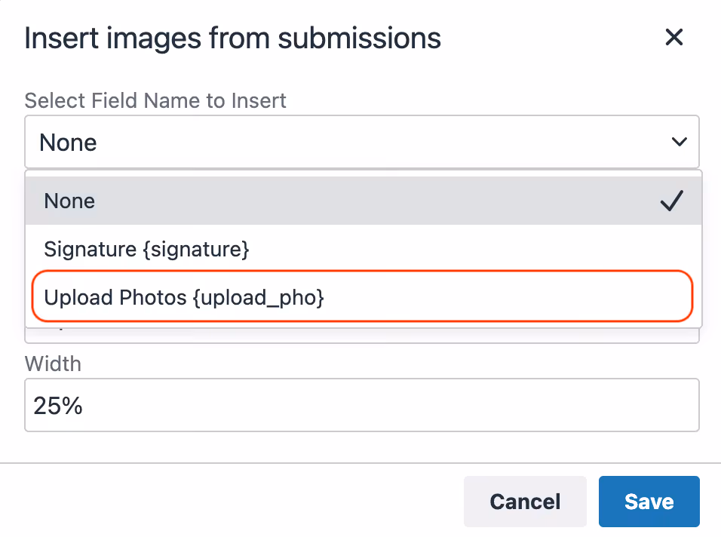721x537 pixels.
Task: Select the currently chosen field showing None
Action: pyautogui.click(x=362, y=141)
